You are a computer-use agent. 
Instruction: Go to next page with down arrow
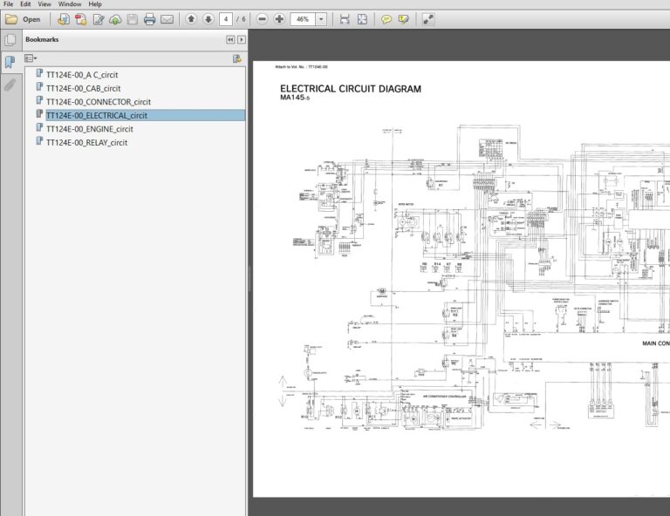pyautogui.click(x=208, y=19)
